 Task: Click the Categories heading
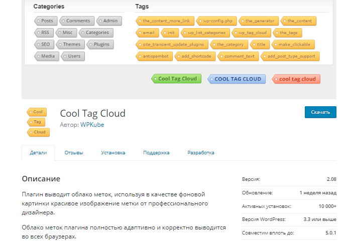(49, 7)
